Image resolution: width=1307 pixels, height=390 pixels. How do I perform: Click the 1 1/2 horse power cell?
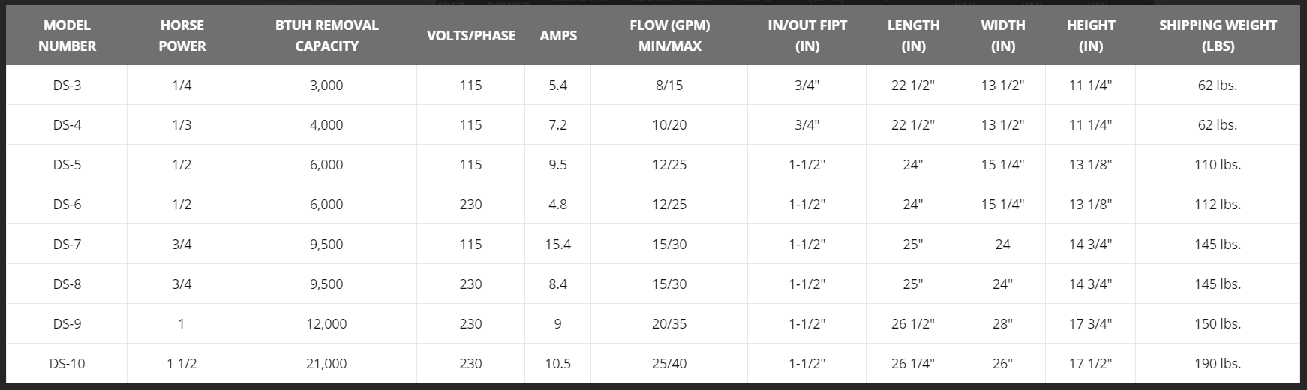(182, 364)
